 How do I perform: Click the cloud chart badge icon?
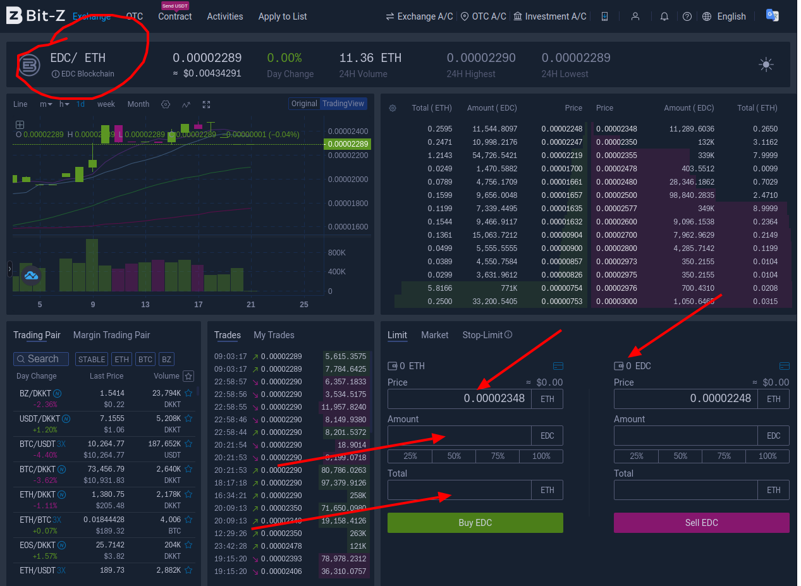click(31, 276)
